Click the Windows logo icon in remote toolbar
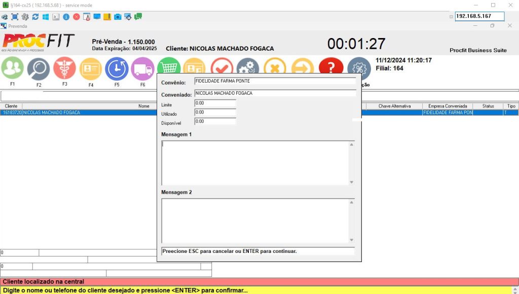The width and height of the screenshot is (519, 294). tap(46, 17)
